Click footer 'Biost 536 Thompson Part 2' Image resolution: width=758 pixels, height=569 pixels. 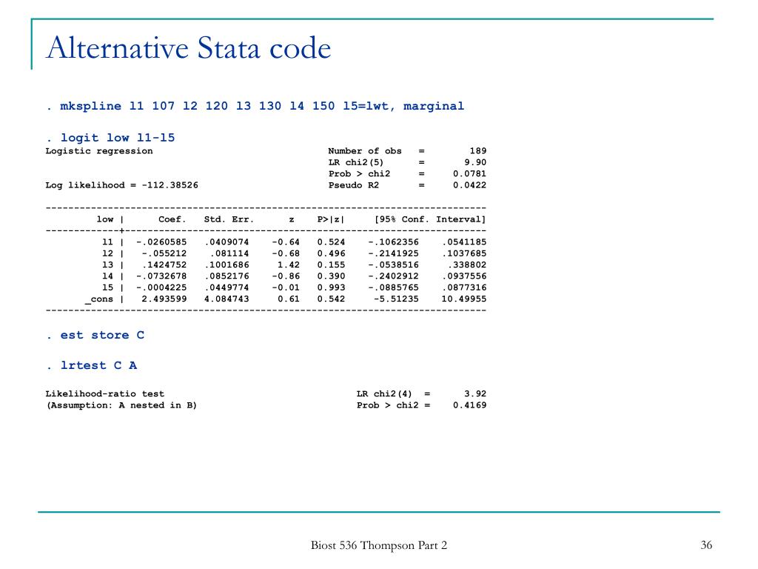coord(379,545)
